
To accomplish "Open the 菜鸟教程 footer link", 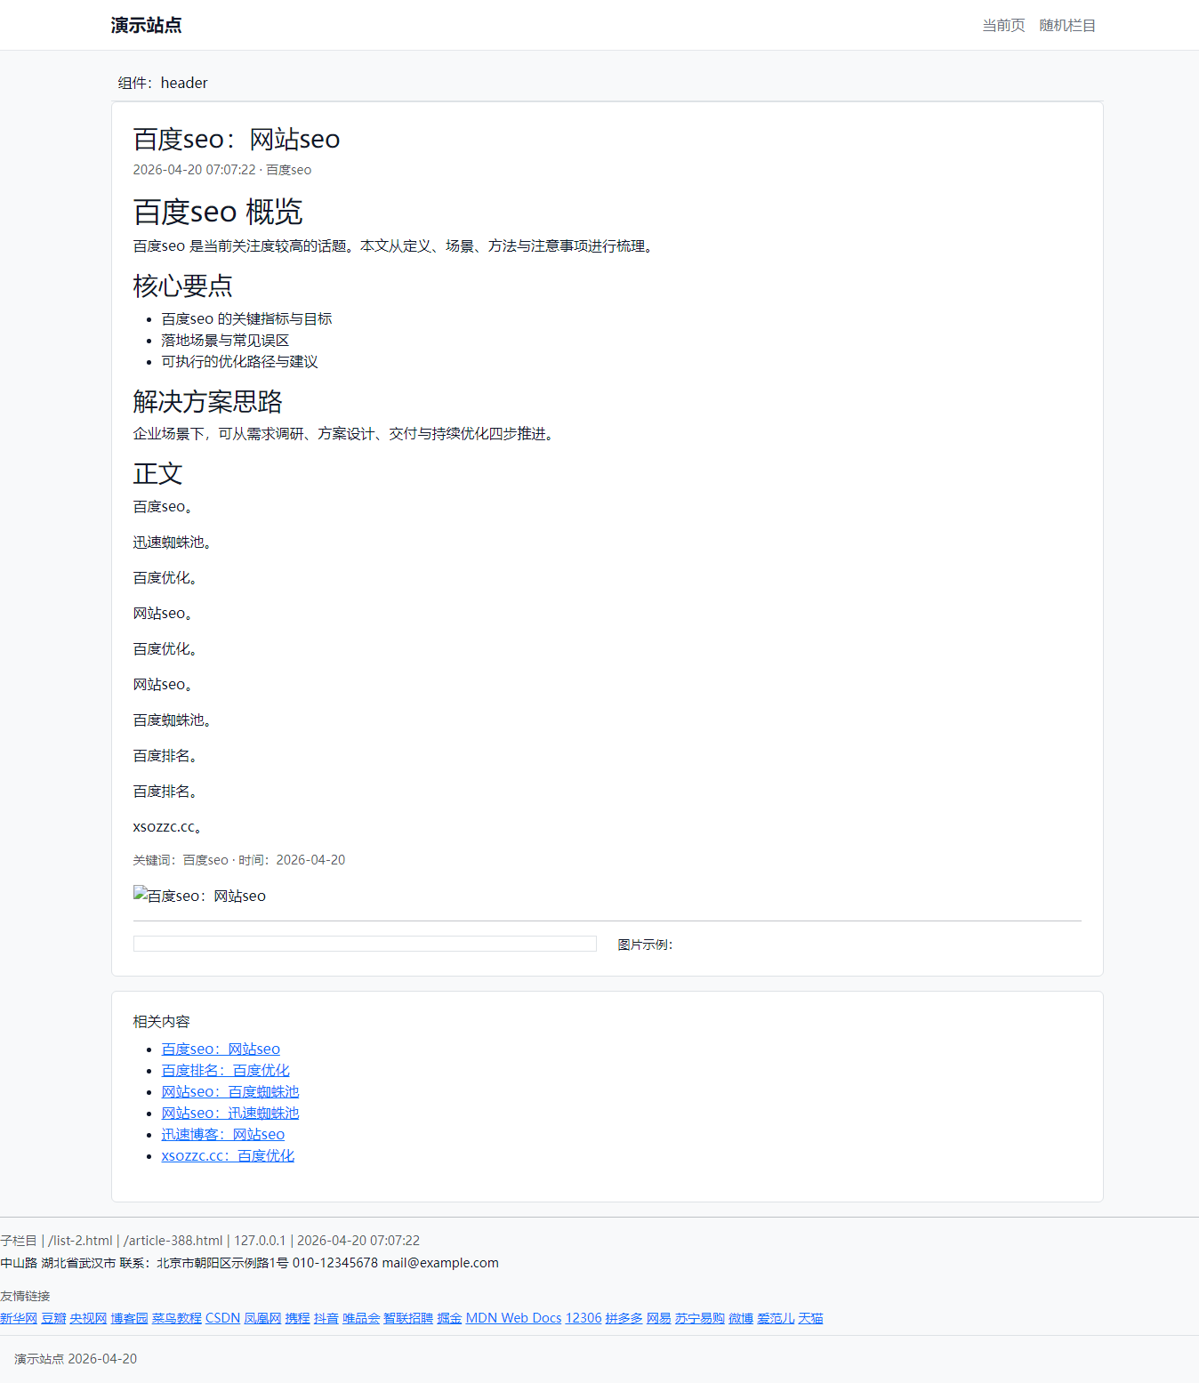I will point(176,1318).
